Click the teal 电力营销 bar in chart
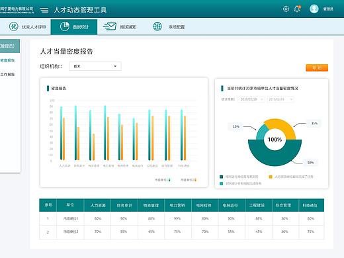 click(105, 133)
